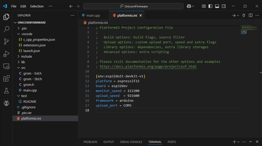Open the docs.platformio.org projectconf link
This screenshot has width=262, height=146.
[148, 67]
